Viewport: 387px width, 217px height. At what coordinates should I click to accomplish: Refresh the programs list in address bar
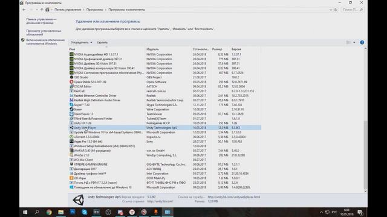click(336, 10)
